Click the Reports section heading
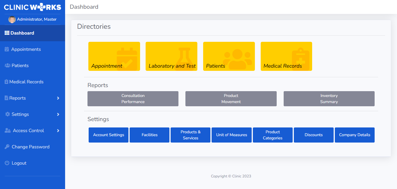The width and height of the screenshot is (397, 189). coord(98,85)
